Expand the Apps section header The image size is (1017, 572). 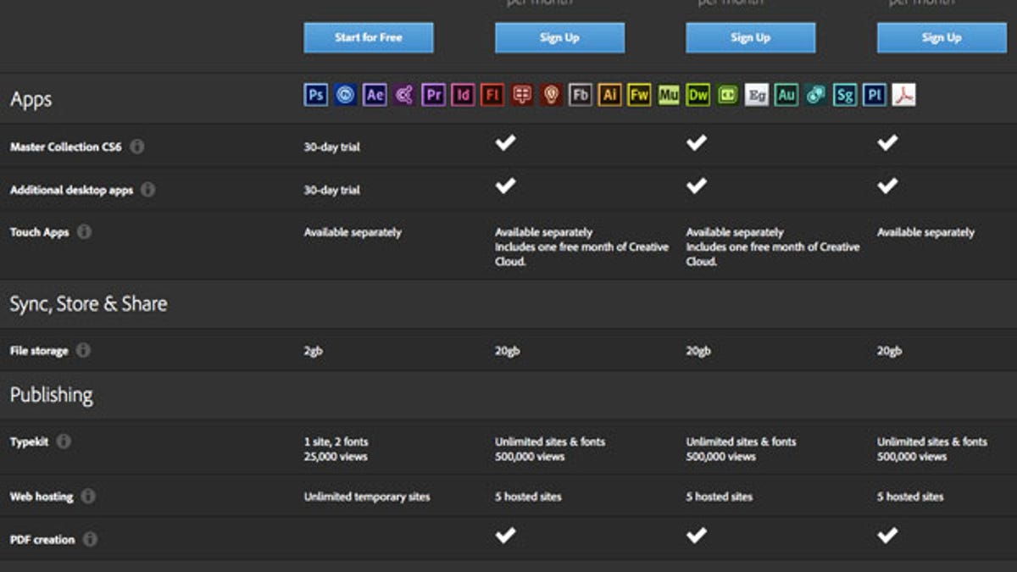[30, 98]
